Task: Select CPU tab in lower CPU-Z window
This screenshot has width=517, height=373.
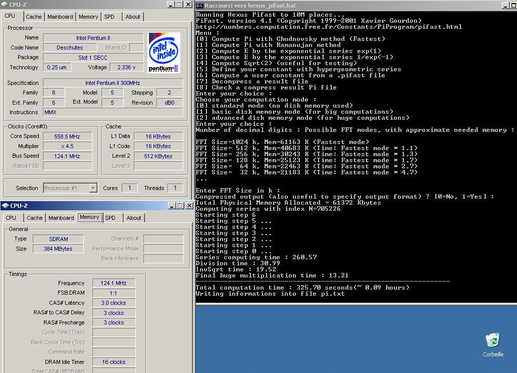Action: (11, 218)
